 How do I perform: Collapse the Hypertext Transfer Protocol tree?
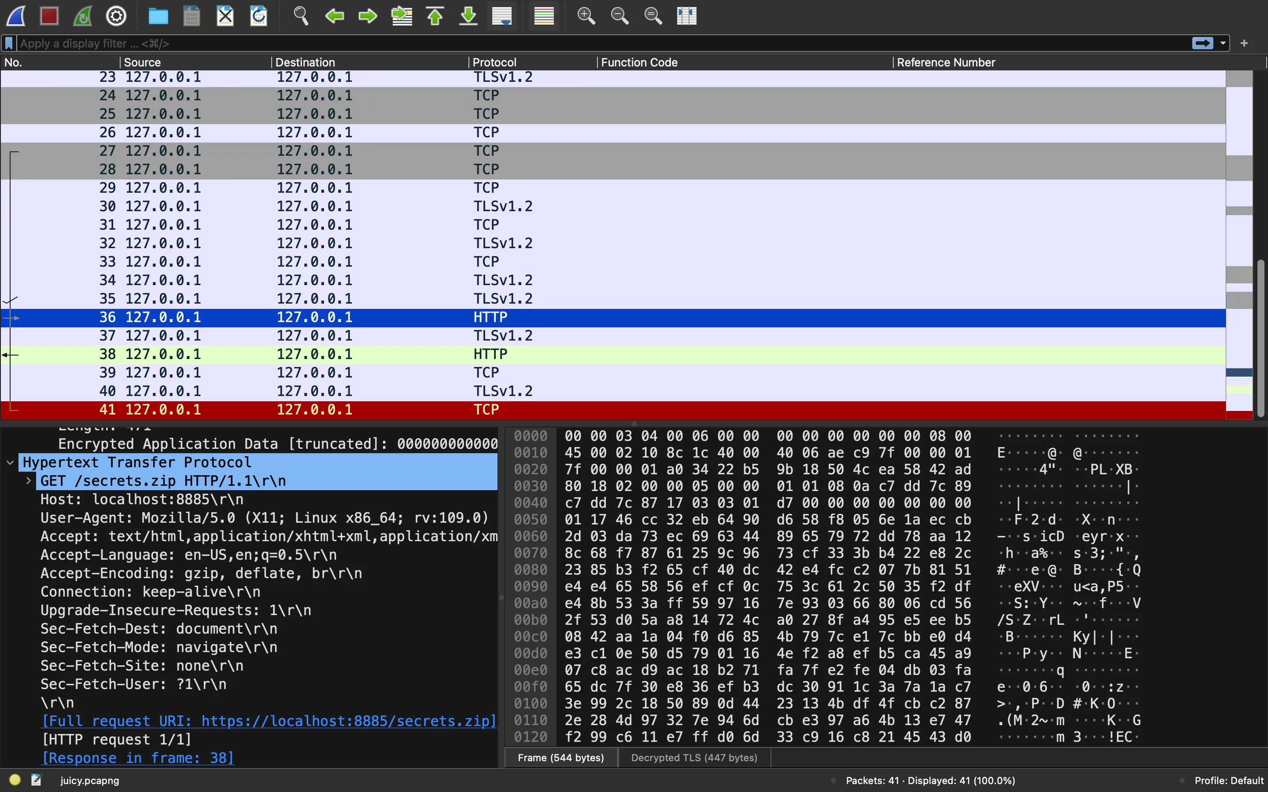point(10,462)
